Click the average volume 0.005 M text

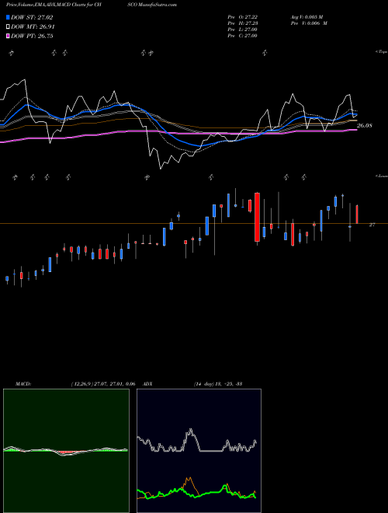[307, 17]
